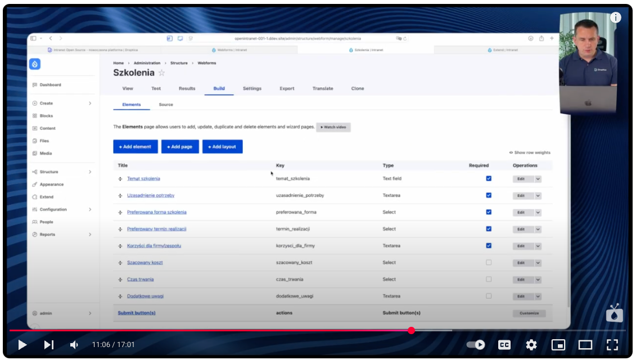Open the Source sub-tab
The image size is (636, 360).
click(x=166, y=105)
